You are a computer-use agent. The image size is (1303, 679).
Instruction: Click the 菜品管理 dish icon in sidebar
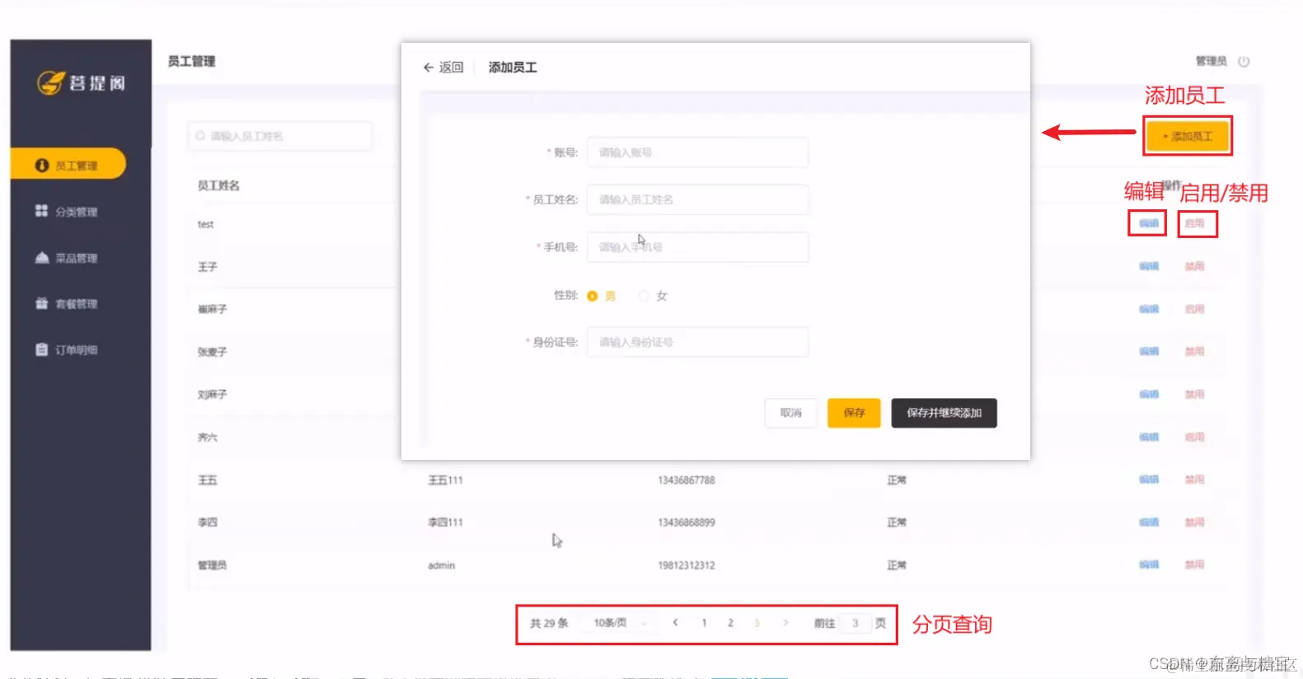pos(42,258)
